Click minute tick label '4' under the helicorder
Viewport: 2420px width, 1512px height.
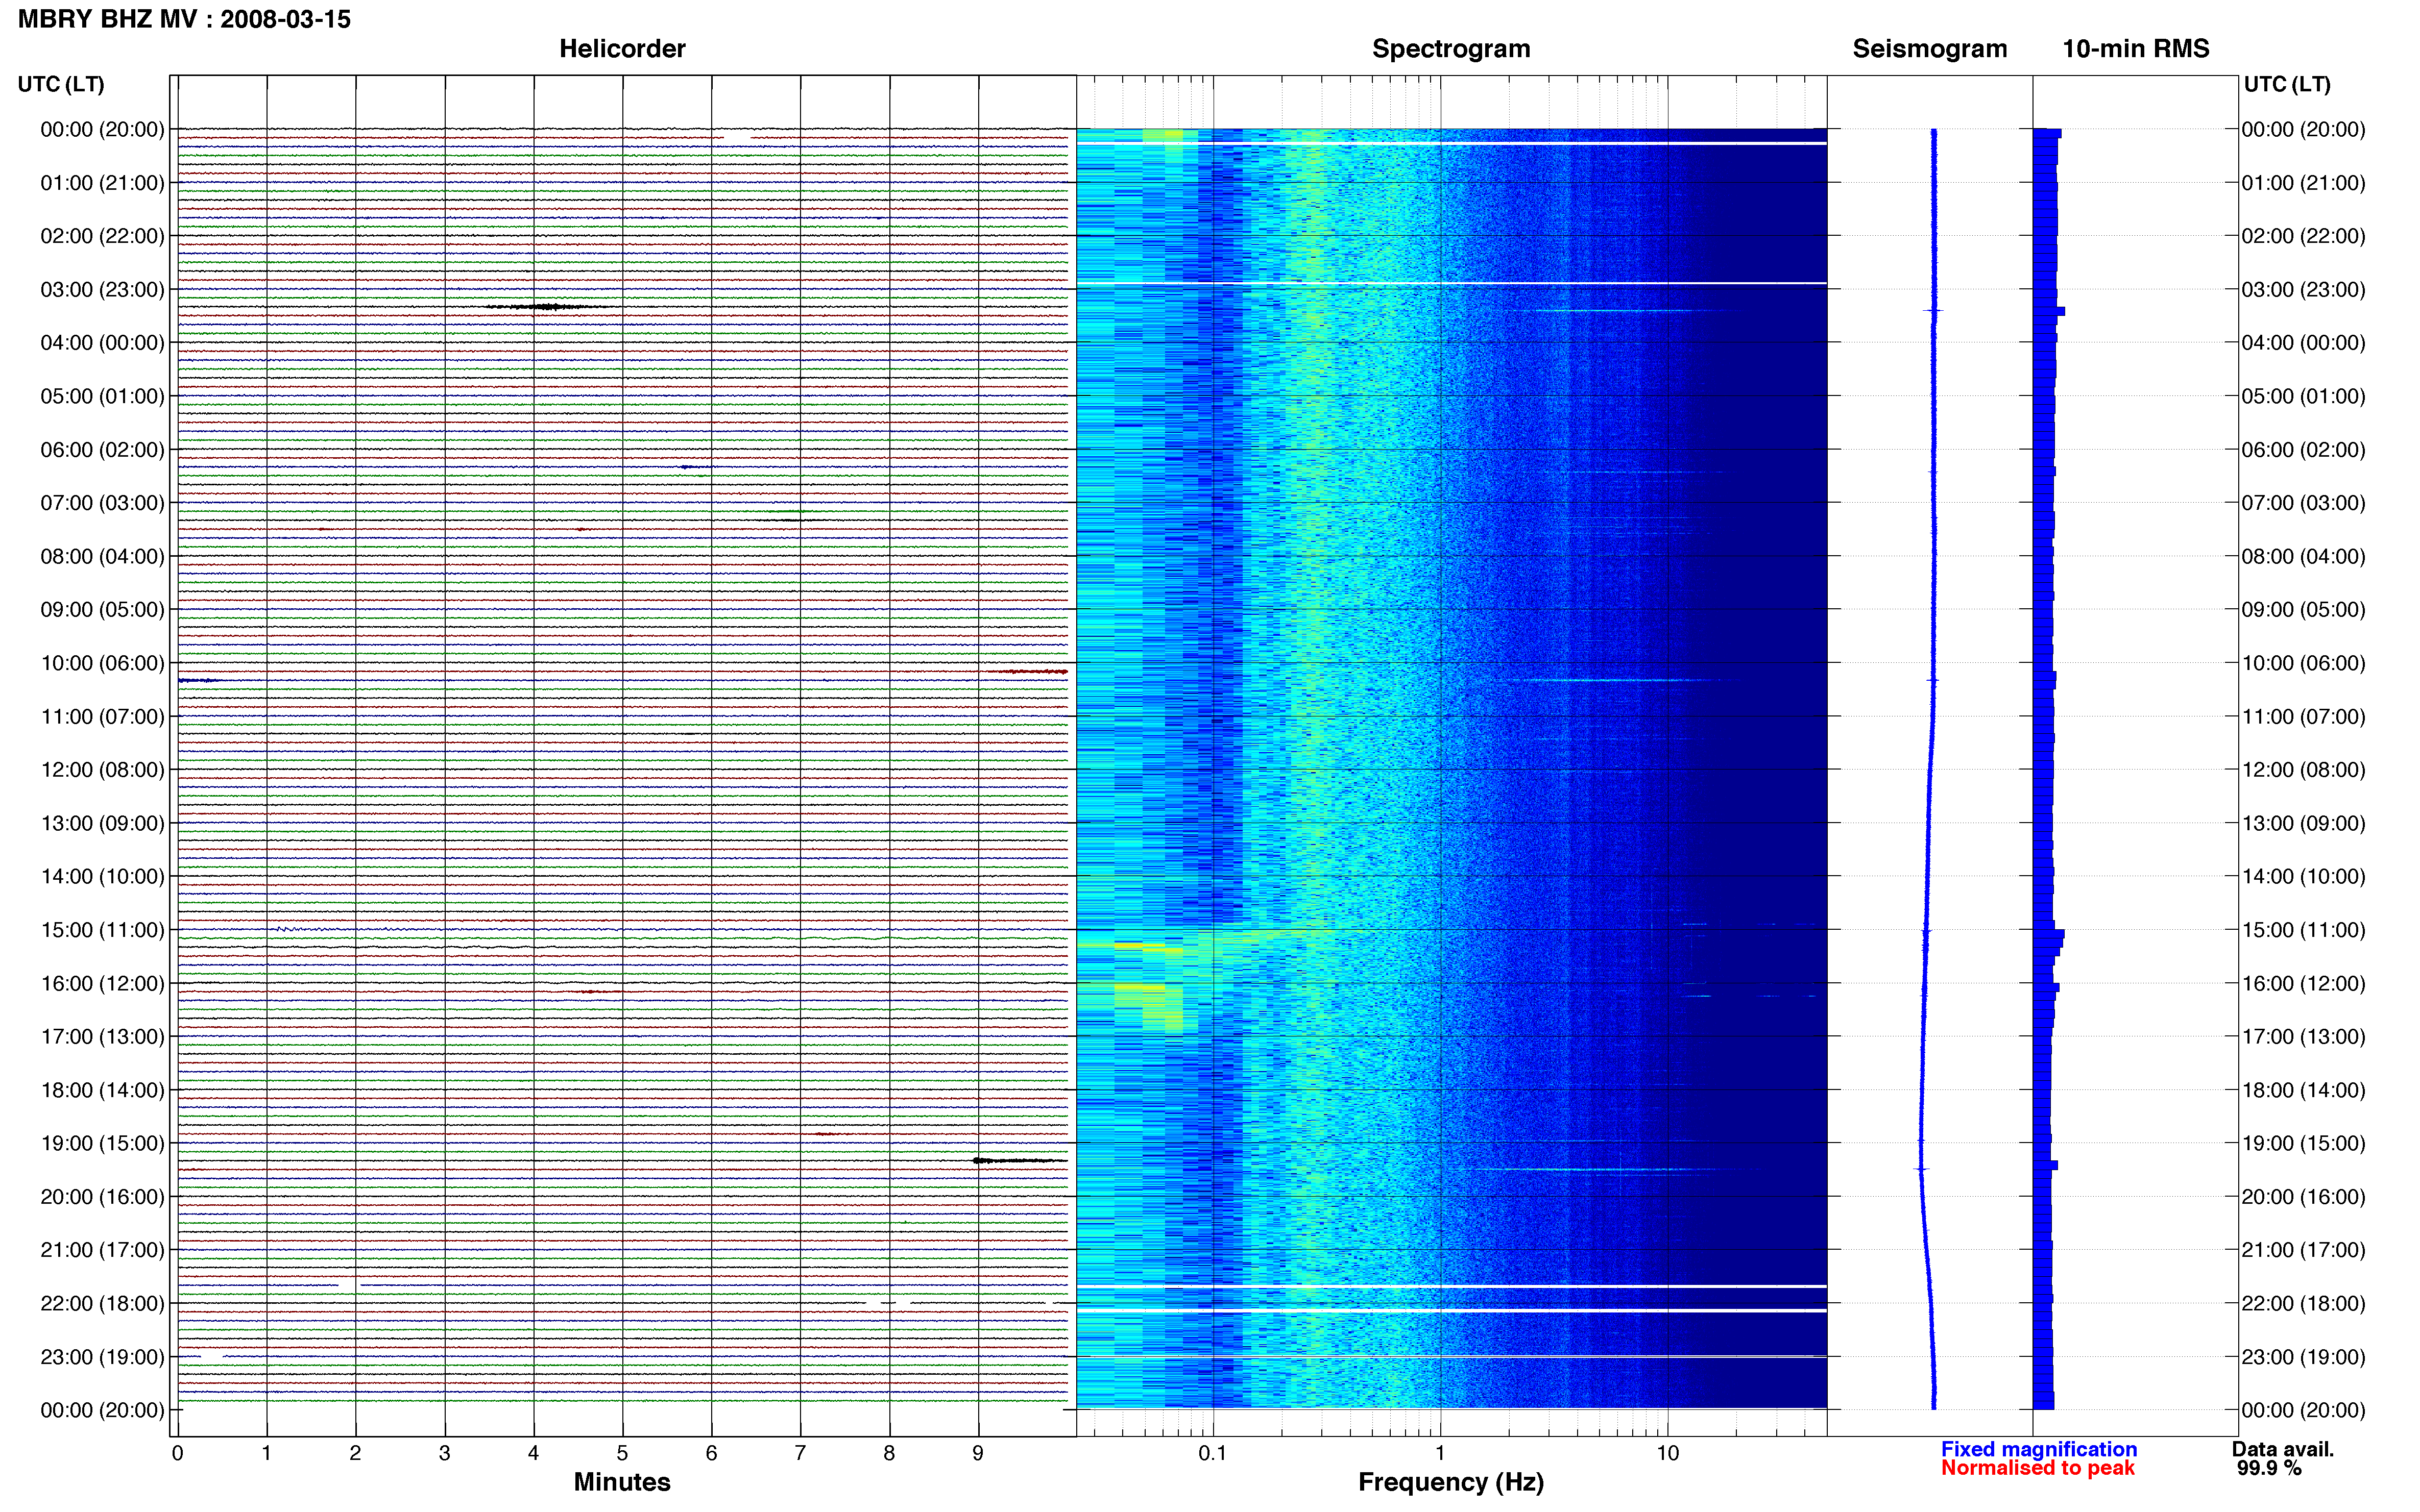click(x=533, y=1453)
